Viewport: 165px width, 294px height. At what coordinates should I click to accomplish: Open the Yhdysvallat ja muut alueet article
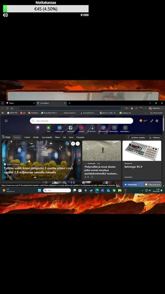(x=101, y=170)
